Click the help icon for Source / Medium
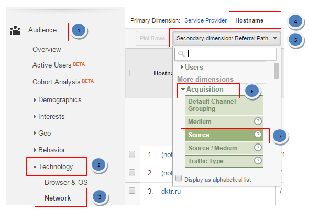The height and width of the screenshot is (211, 309). tap(258, 148)
